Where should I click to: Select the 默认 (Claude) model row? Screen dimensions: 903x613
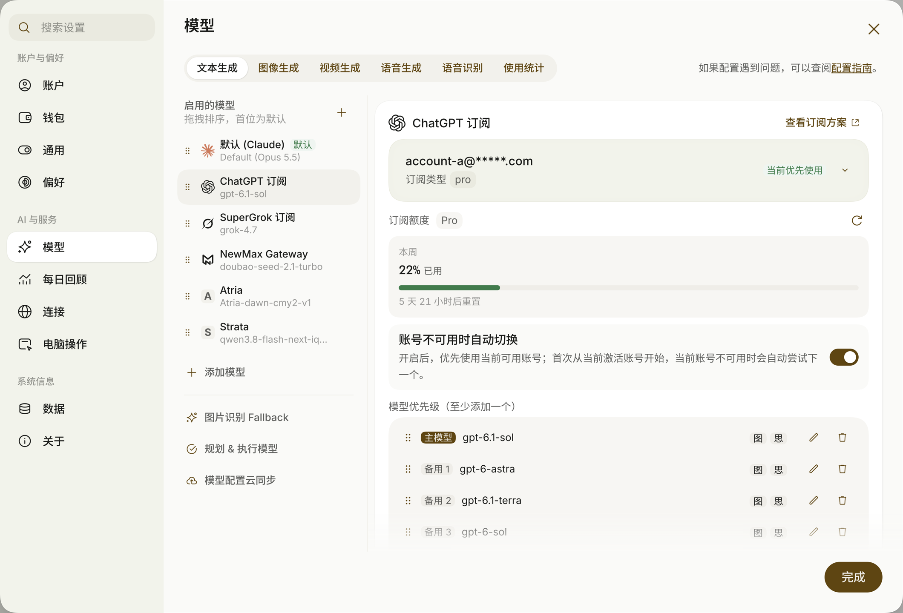coord(269,151)
